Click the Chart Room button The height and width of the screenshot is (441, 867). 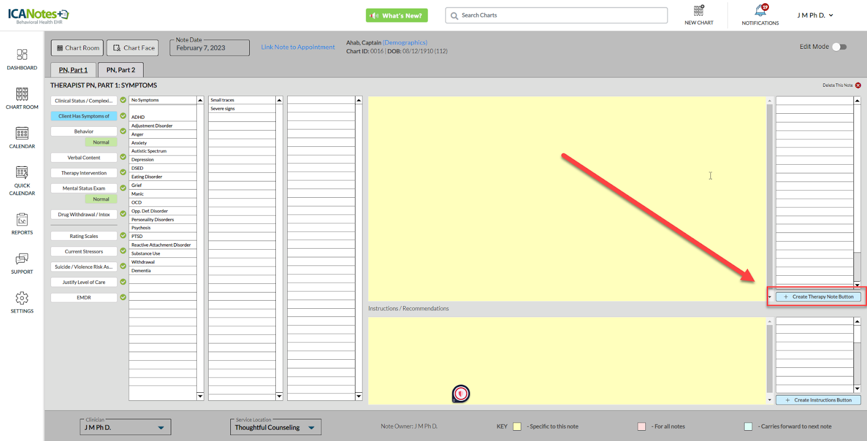point(77,48)
